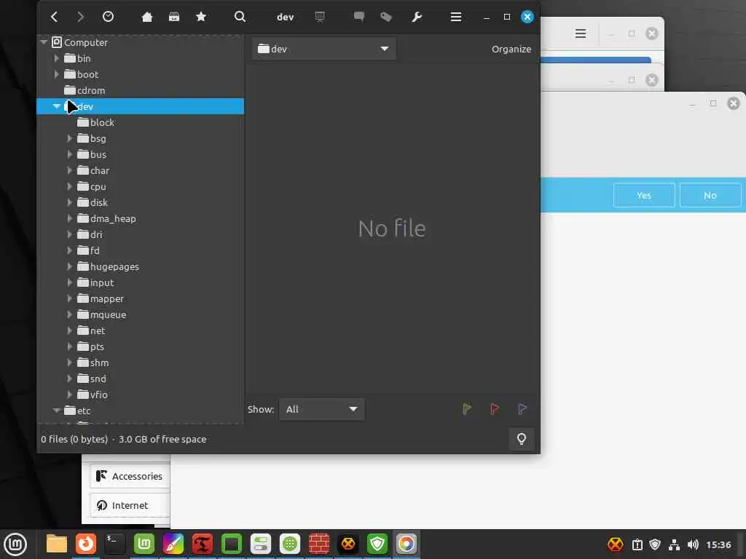Image resolution: width=746 pixels, height=559 pixels.
Task: Open the Accessories category
Action: click(x=130, y=476)
